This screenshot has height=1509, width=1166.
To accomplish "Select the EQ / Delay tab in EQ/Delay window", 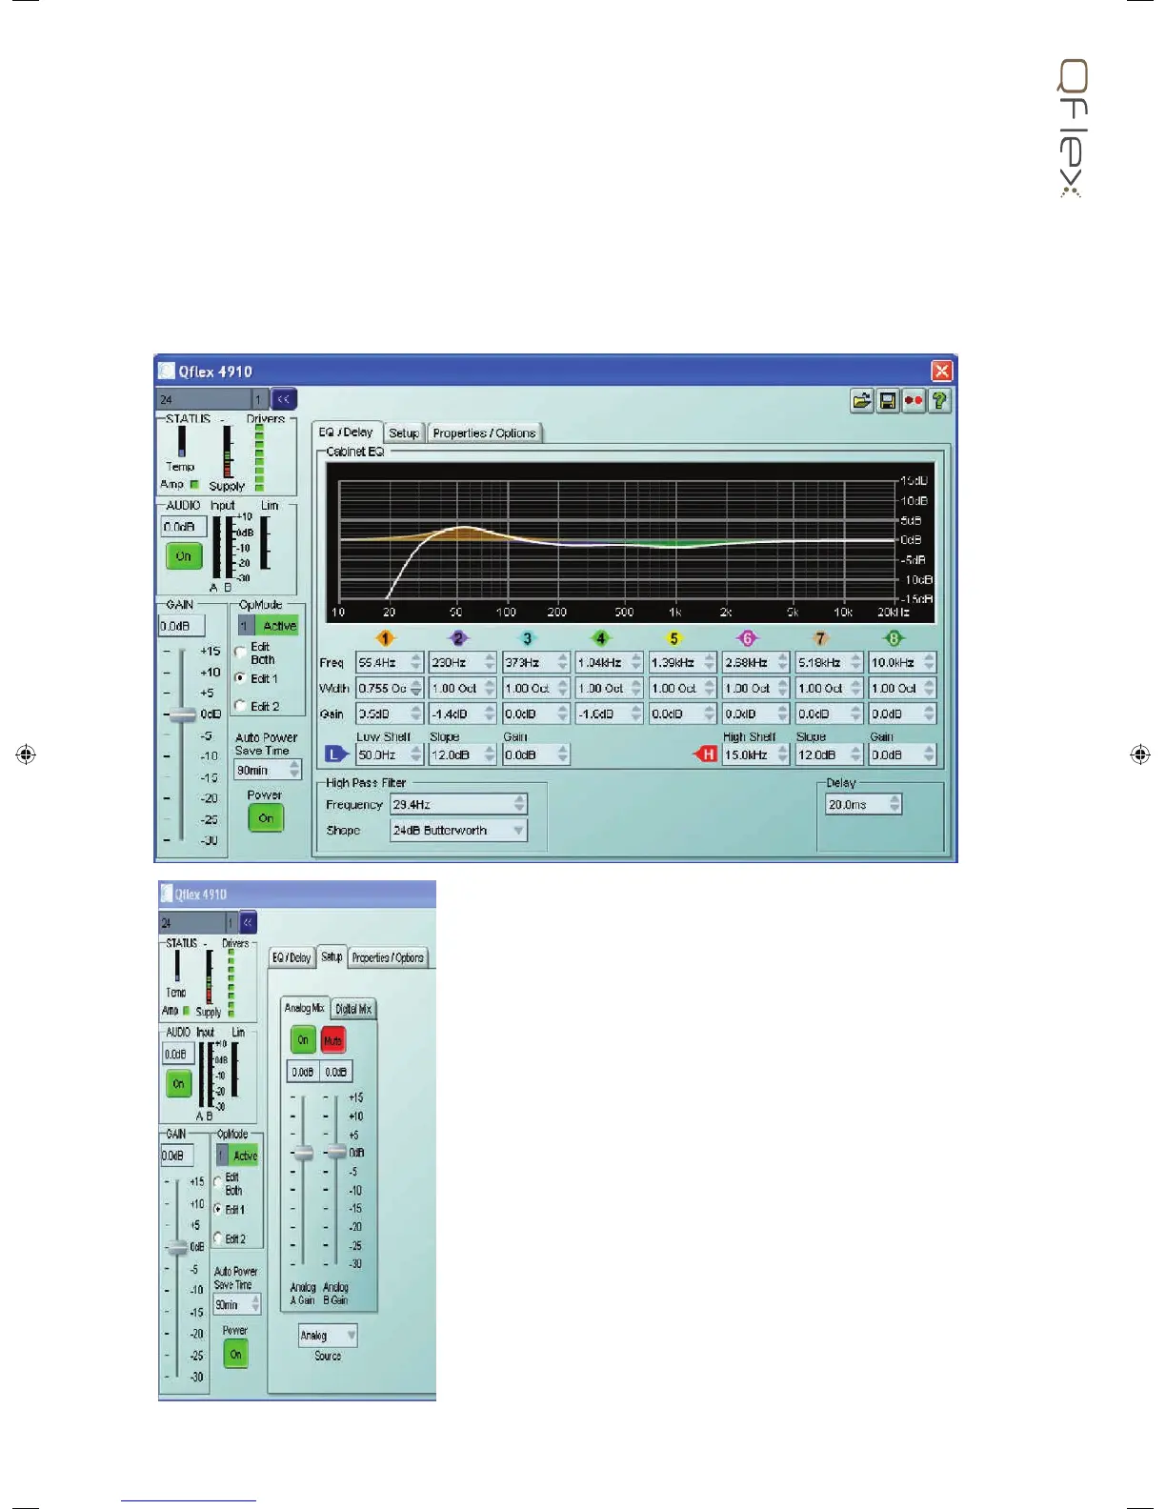I will coord(347,433).
